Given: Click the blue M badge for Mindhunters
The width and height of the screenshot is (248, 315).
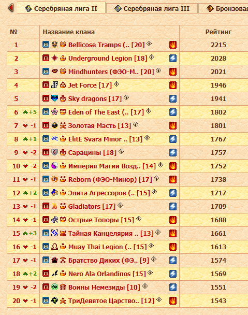Looking at the screenshot, I should click(46, 71).
